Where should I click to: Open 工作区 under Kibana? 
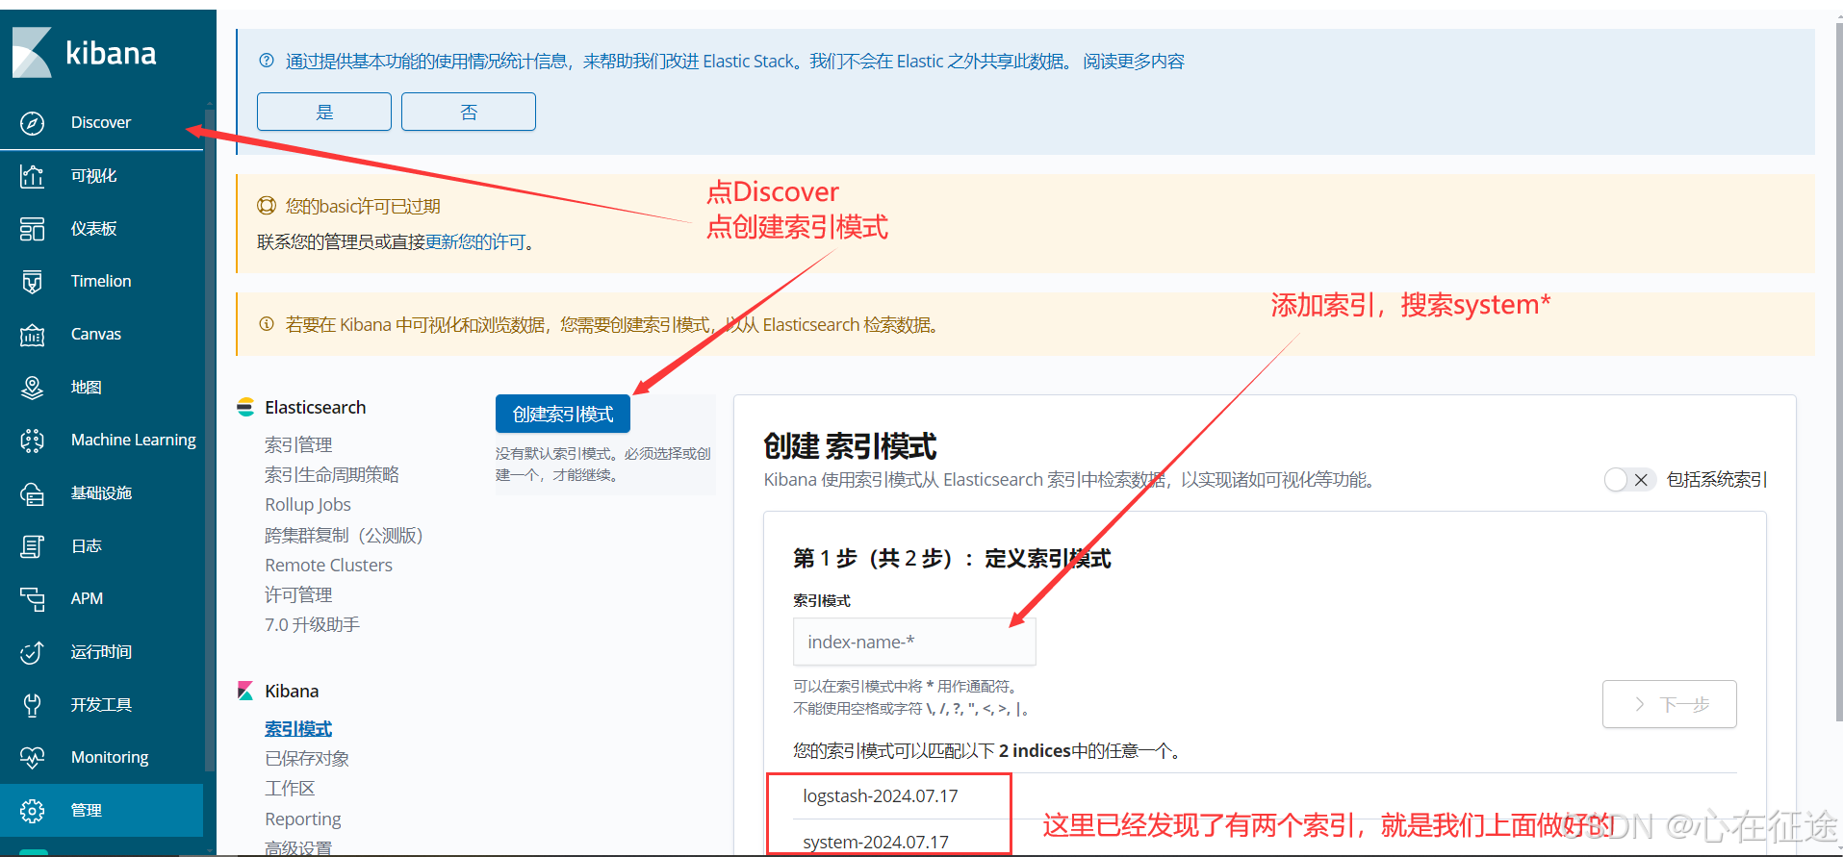coord(290,789)
